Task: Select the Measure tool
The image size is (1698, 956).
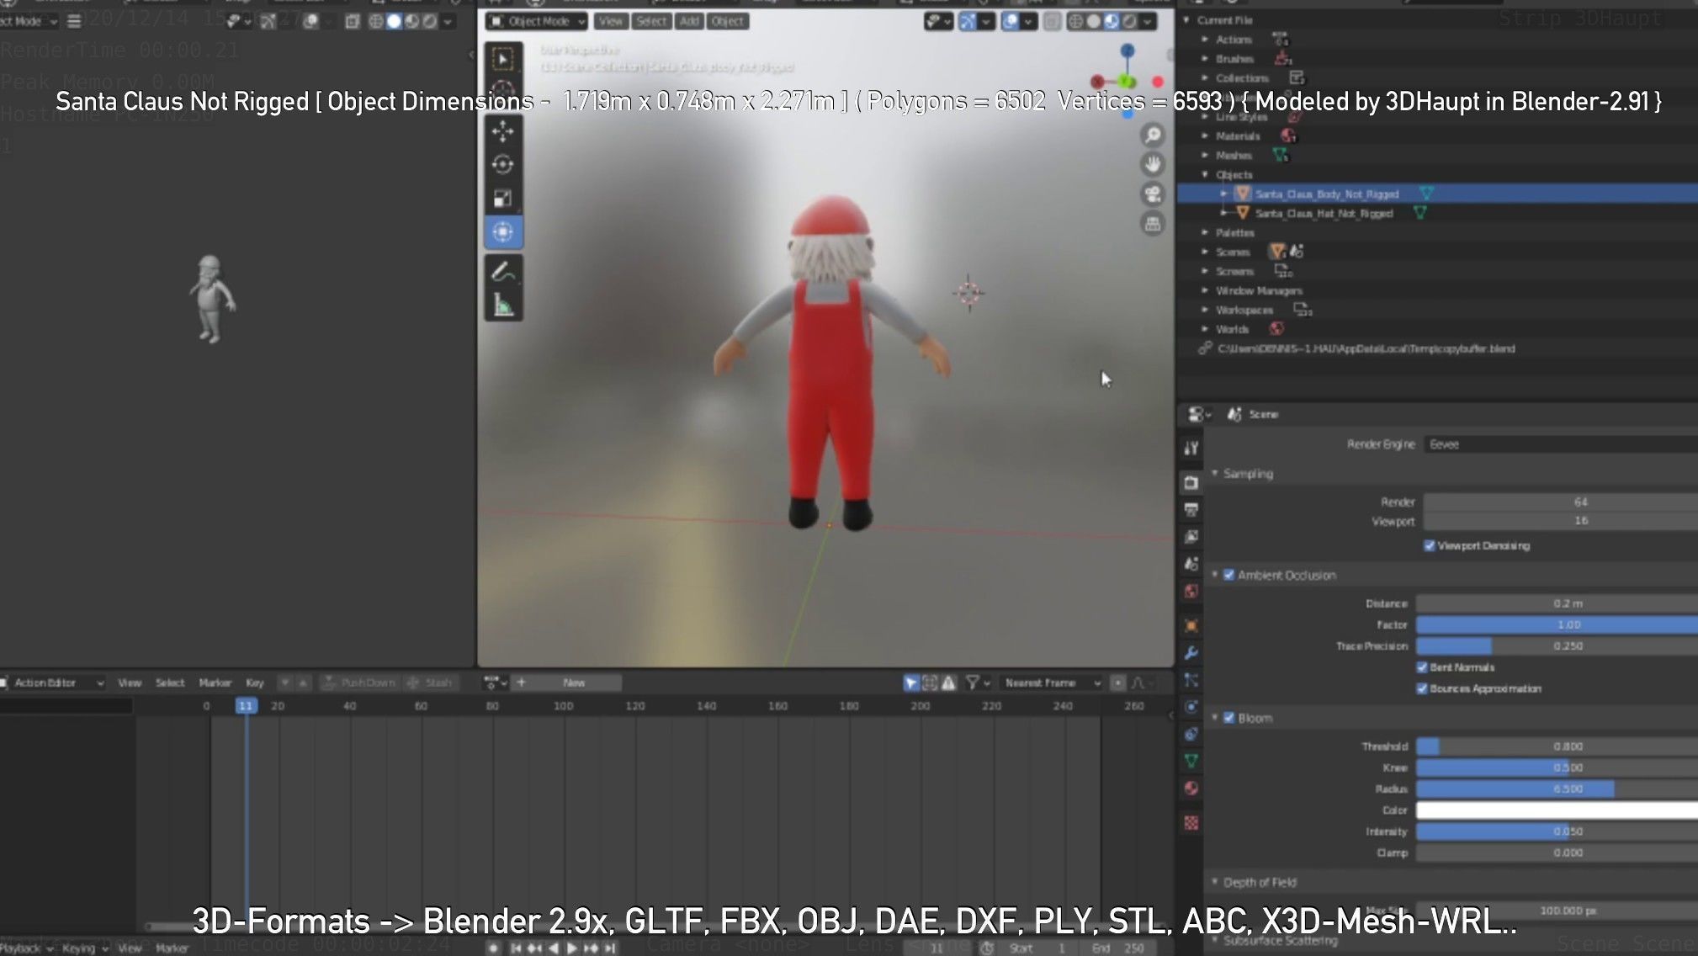Action: 503,305
